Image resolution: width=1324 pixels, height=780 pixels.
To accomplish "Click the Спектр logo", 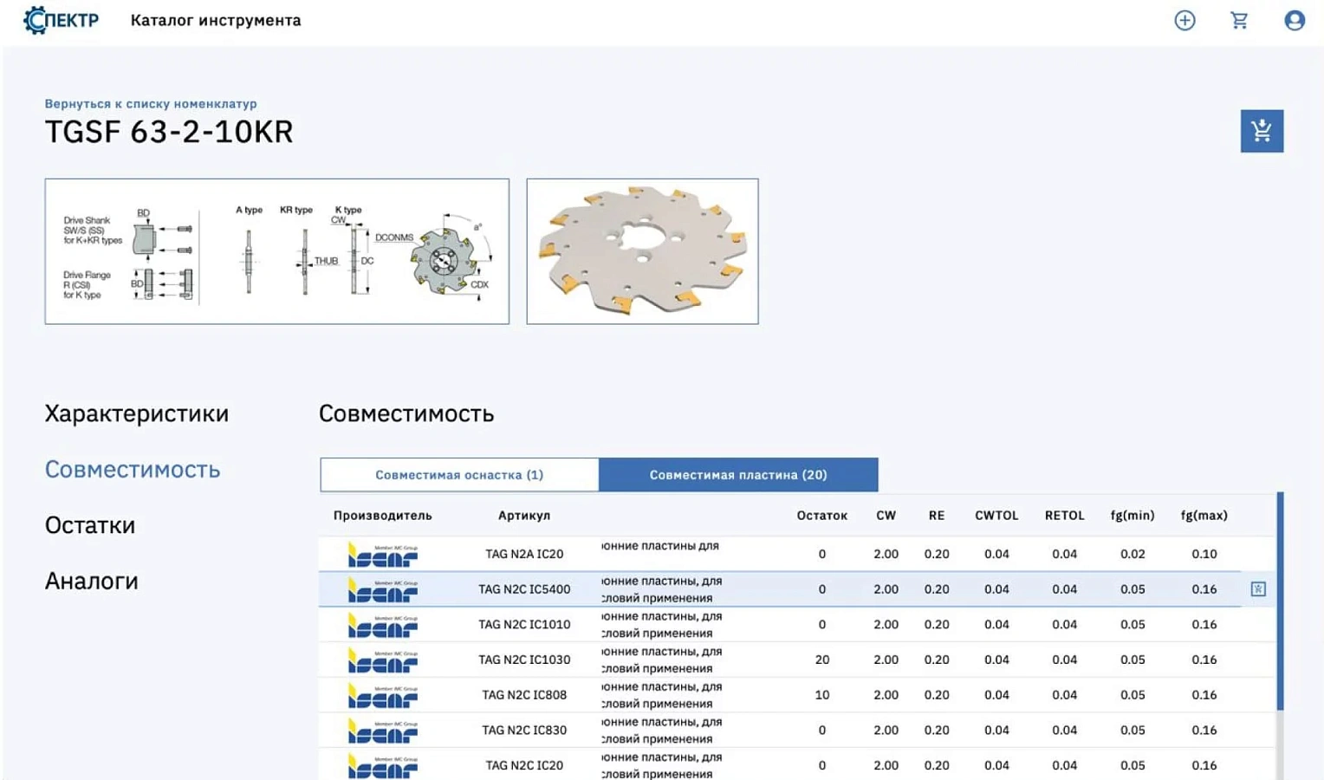I will 61,20.
